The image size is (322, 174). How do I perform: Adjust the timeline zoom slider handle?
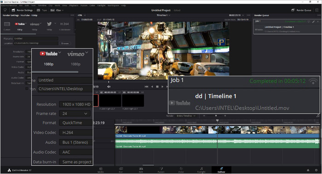click(216, 116)
